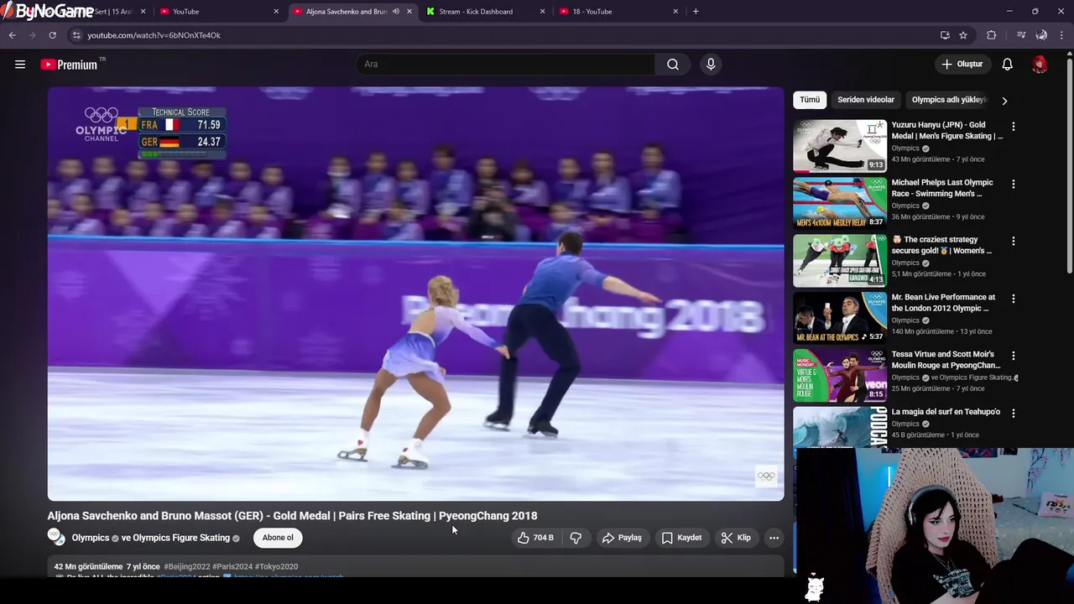Click the #Tokyo2020 hashtag
The image size is (1074, 604).
pyautogui.click(x=276, y=567)
